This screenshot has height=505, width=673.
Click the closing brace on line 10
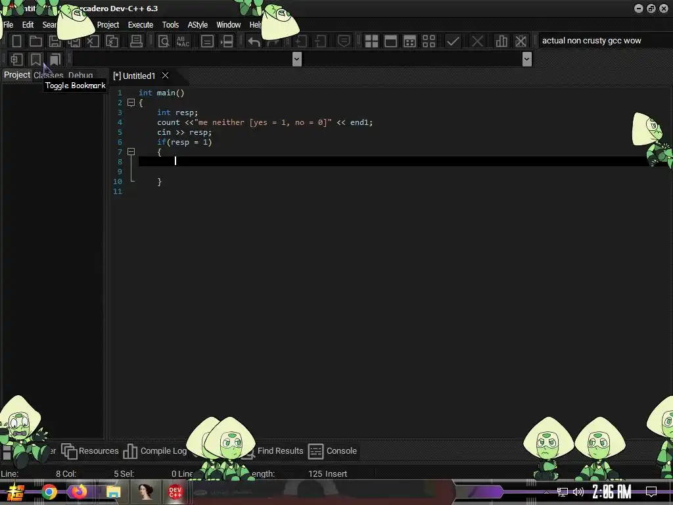click(159, 181)
